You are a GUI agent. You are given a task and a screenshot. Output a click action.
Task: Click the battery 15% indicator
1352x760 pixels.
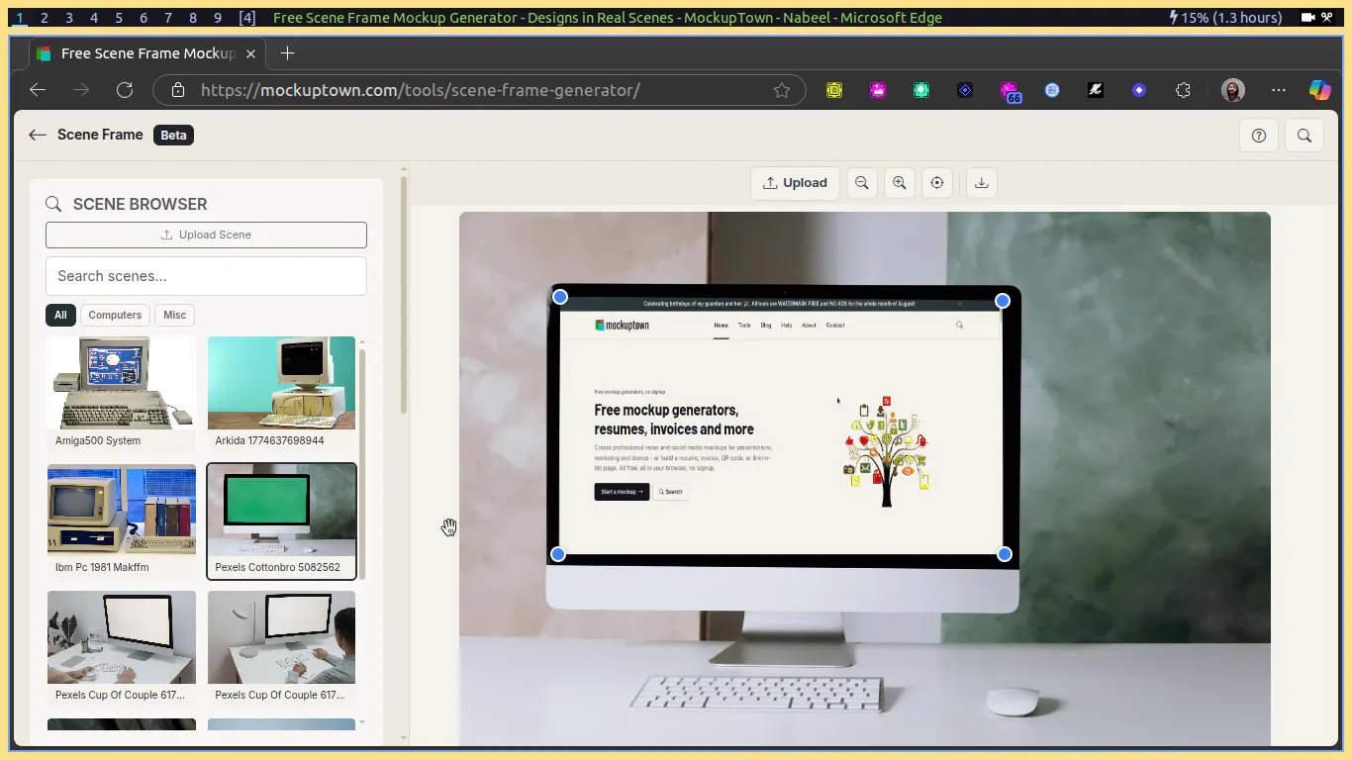click(1225, 18)
